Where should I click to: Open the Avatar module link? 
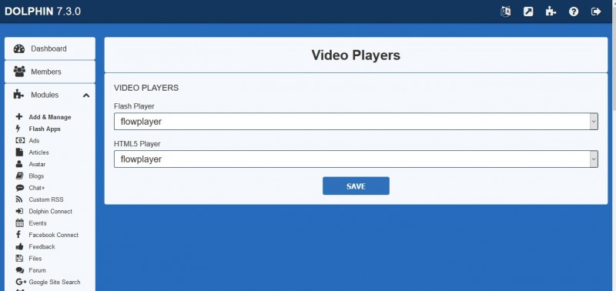pos(37,164)
